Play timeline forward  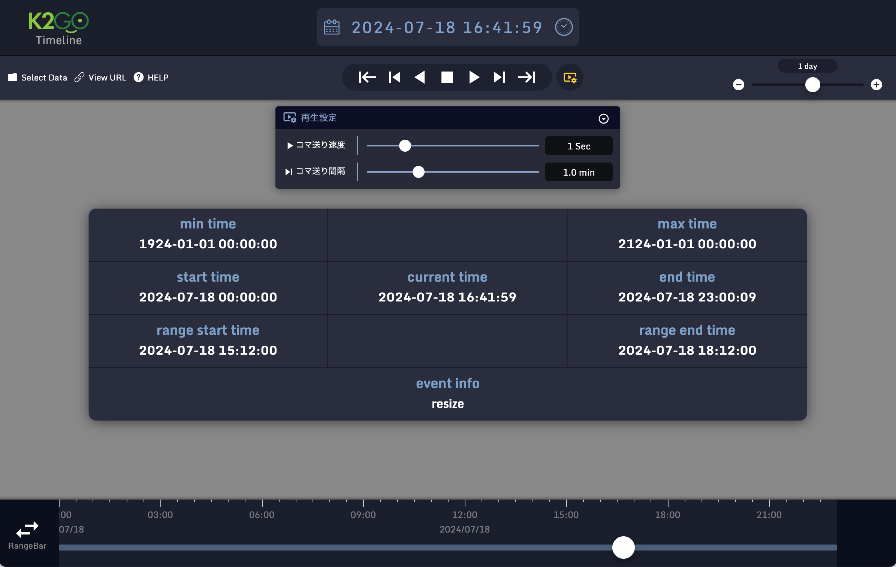pyautogui.click(x=474, y=78)
